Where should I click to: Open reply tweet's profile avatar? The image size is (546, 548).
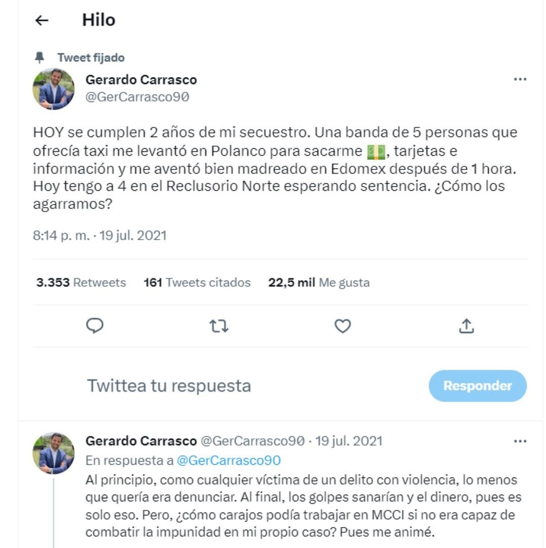pos(54,453)
